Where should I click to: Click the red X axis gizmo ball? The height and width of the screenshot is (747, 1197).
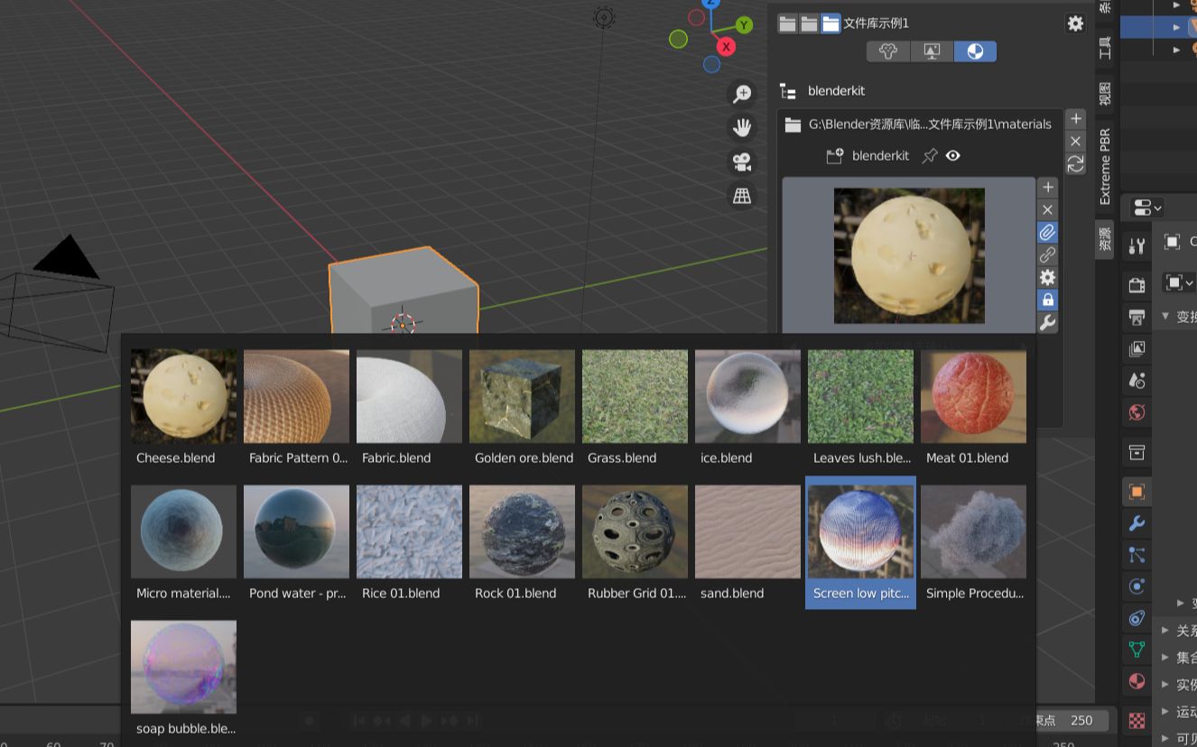[726, 46]
